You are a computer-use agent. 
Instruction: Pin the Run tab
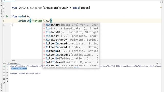pos(4,83)
